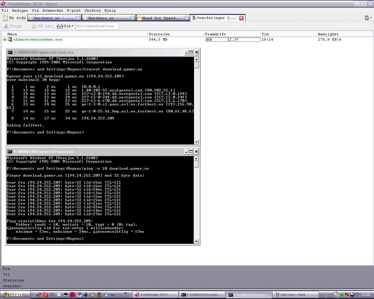
Task: Click the Hurtignedlasting input field
Action: 97,26
